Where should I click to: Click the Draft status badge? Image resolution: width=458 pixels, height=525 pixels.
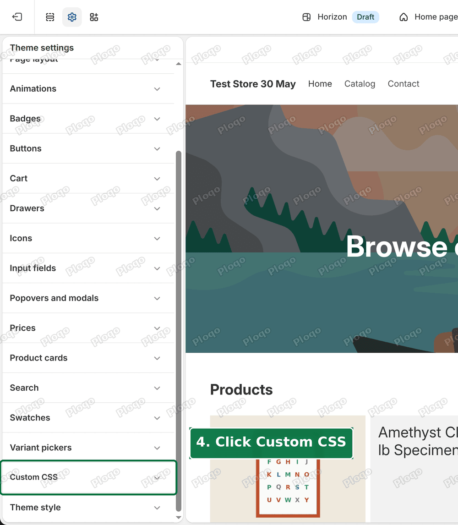365,17
